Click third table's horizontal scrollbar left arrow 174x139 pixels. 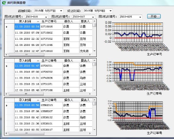click(6, 133)
